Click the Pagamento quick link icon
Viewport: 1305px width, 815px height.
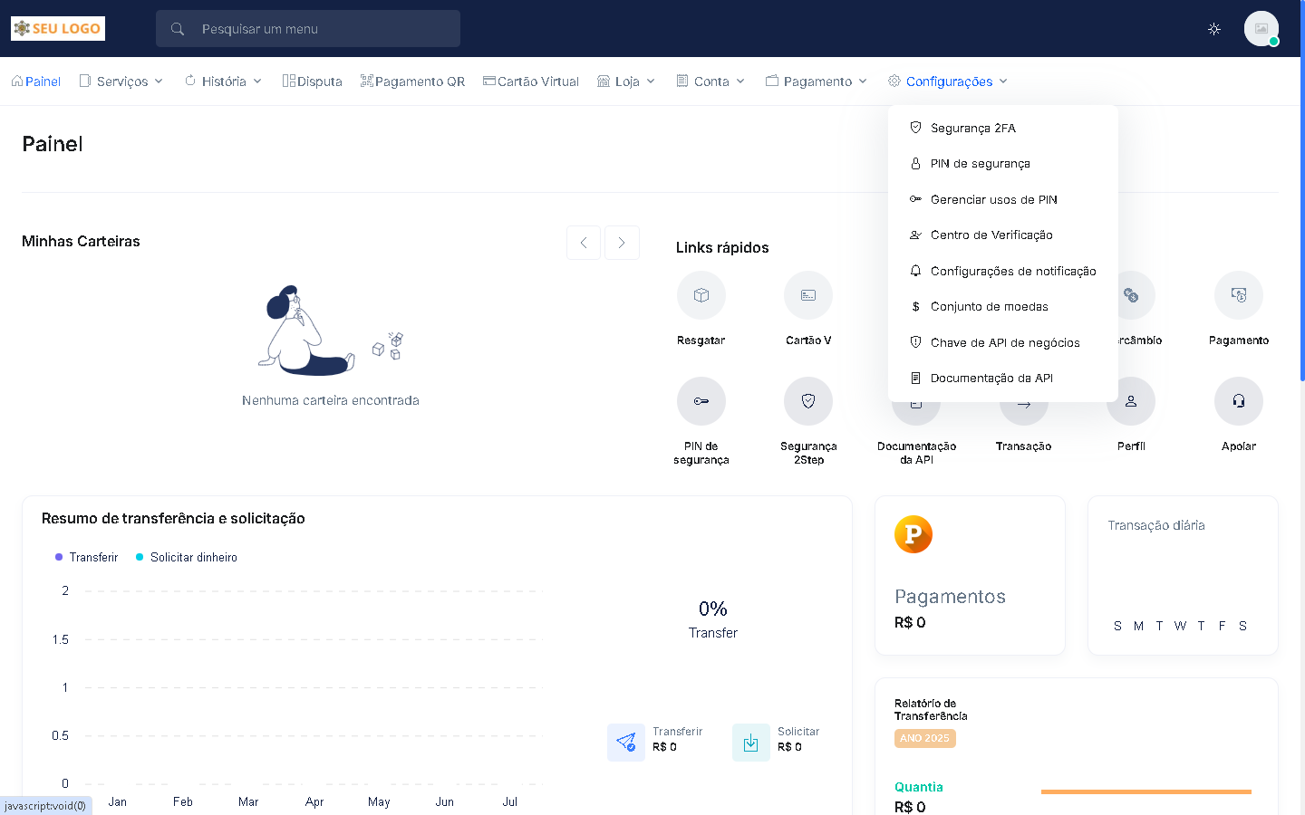tap(1238, 295)
